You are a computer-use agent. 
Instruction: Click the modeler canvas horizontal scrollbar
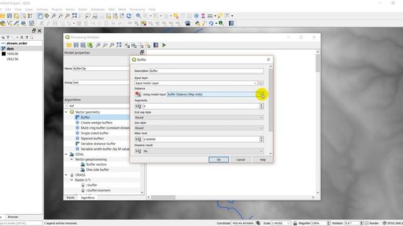[163, 197]
